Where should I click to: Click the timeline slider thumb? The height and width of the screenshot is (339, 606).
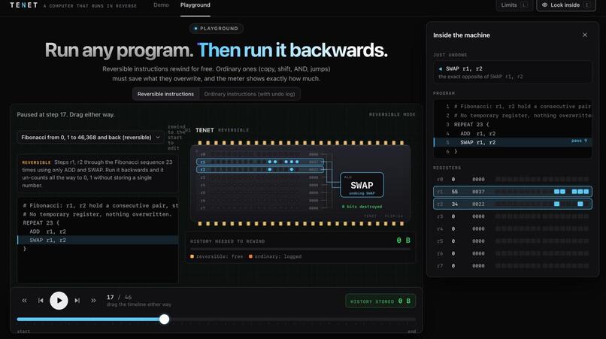[x=164, y=319]
